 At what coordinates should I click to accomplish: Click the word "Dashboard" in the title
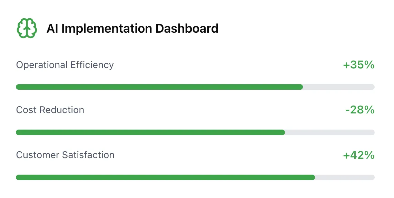tap(187, 28)
